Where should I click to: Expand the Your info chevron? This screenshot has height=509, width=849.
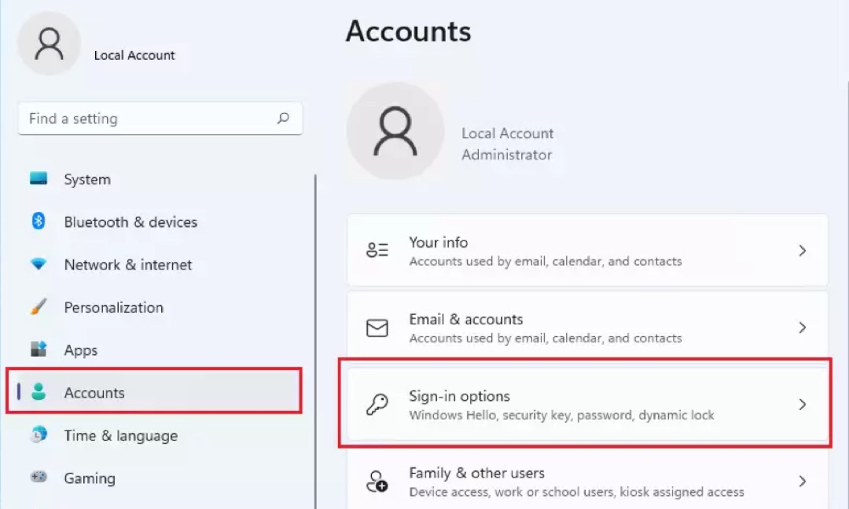802,251
